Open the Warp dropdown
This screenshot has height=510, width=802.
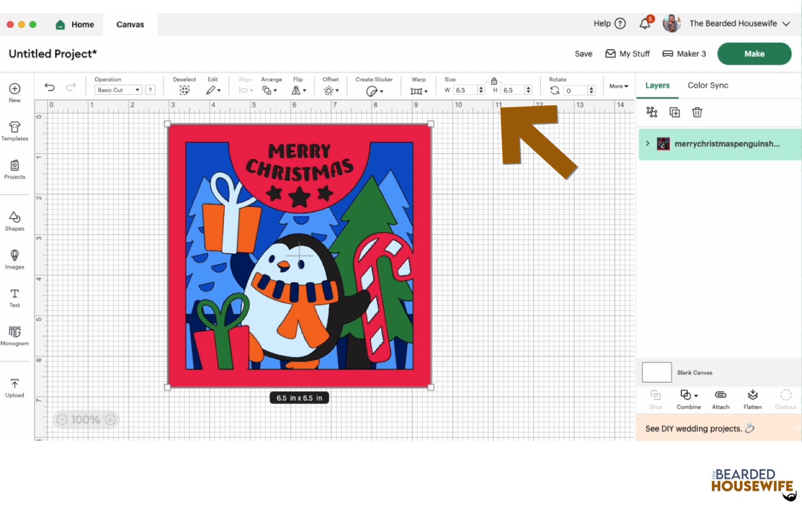(x=419, y=91)
